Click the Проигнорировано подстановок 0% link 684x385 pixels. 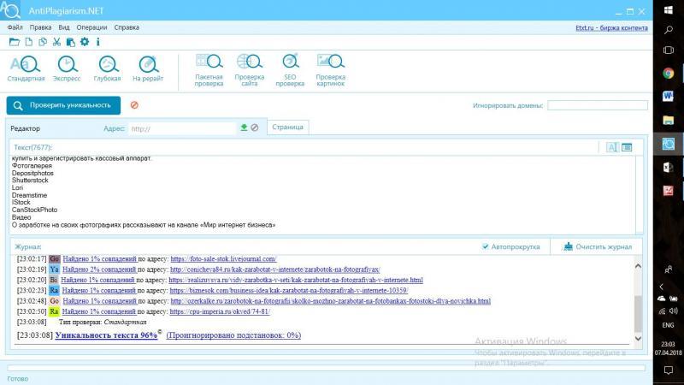(233, 335)
